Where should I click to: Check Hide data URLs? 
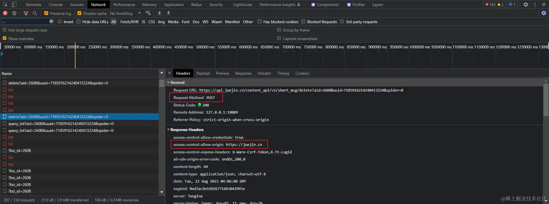79,21
